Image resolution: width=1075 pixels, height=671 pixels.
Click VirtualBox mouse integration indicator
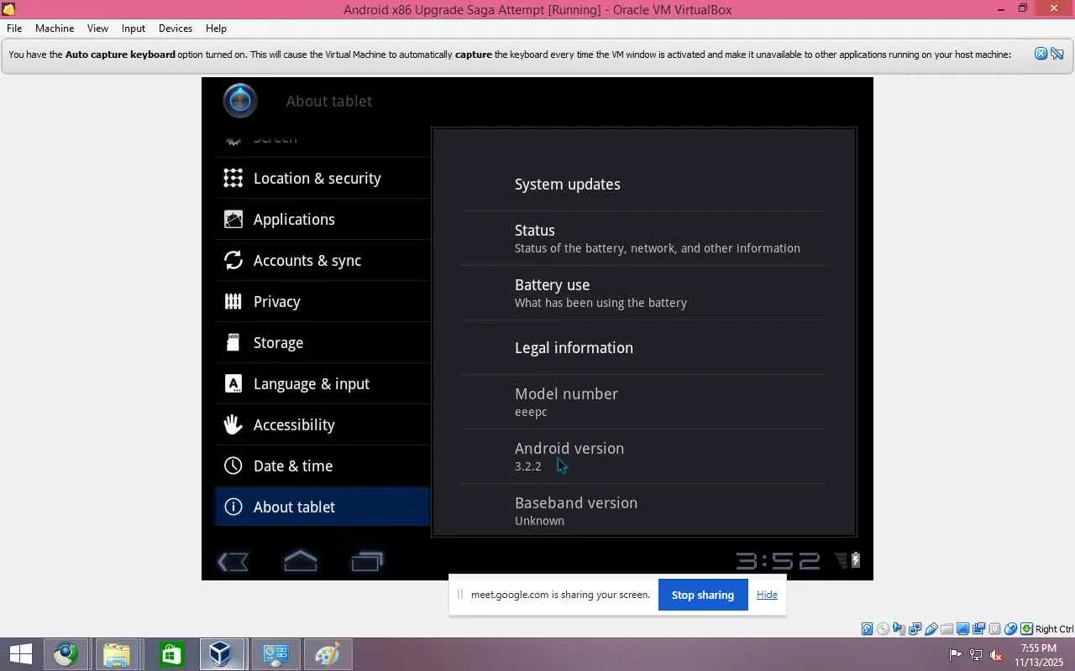1010,629
